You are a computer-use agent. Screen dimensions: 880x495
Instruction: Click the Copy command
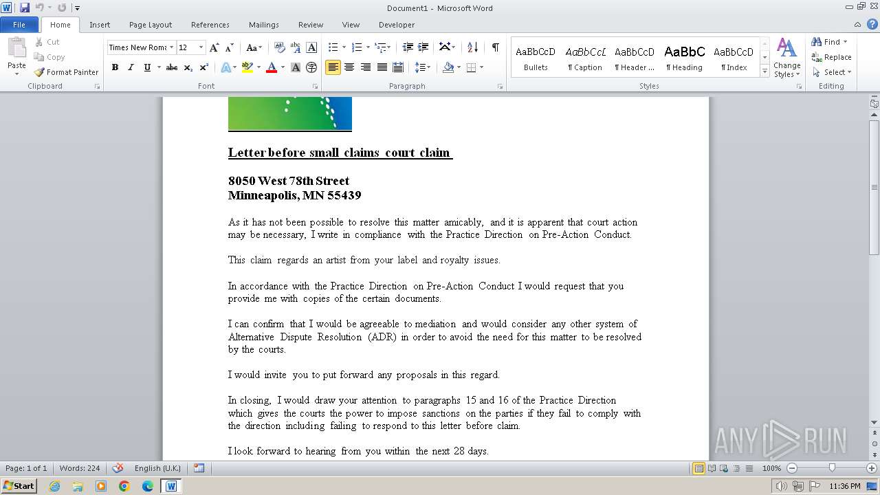click(x=49, y=57)
